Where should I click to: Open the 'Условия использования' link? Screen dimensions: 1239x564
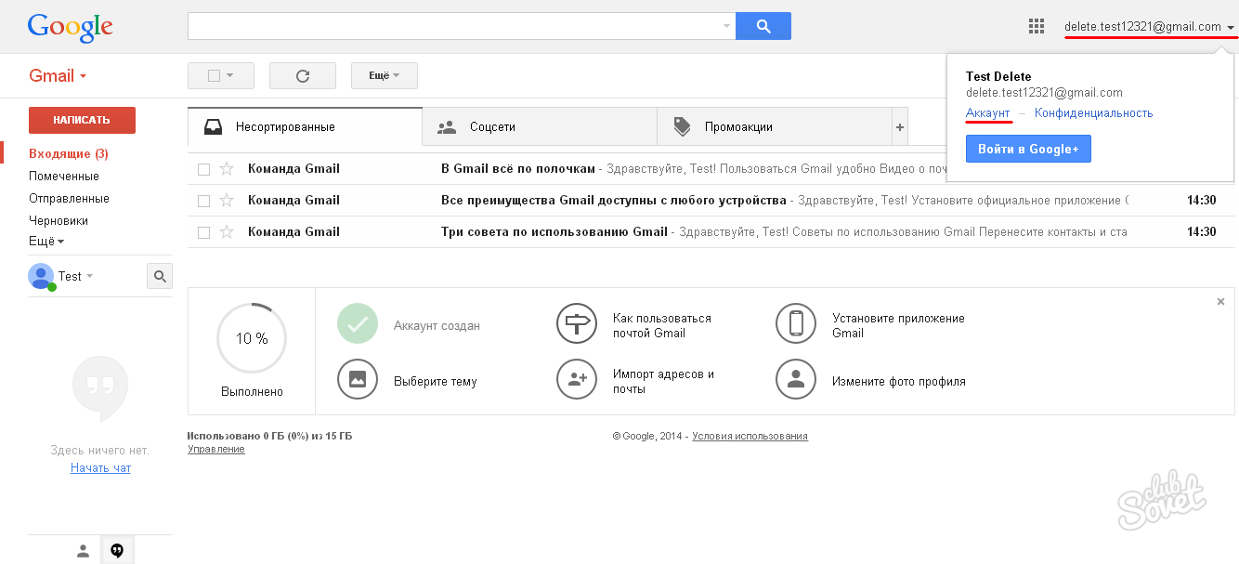(x=750, y=436)
